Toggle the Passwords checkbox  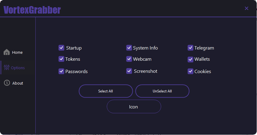(x=61, y=71)
